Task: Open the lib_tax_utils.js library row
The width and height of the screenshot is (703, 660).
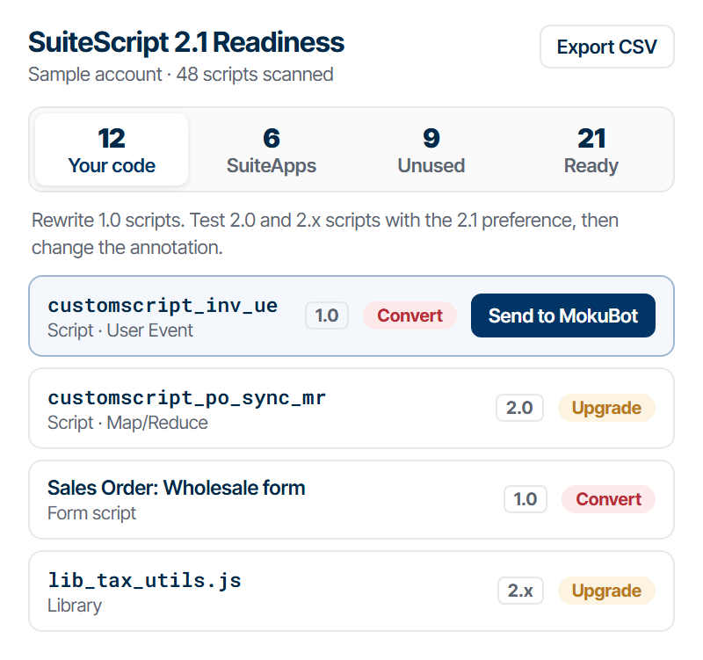Action: pos(351,591)
